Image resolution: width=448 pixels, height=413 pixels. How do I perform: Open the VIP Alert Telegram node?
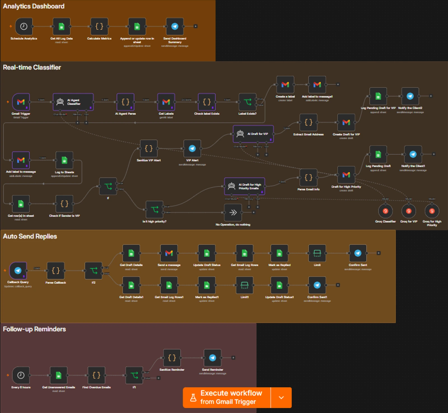[x=192, y=149]
